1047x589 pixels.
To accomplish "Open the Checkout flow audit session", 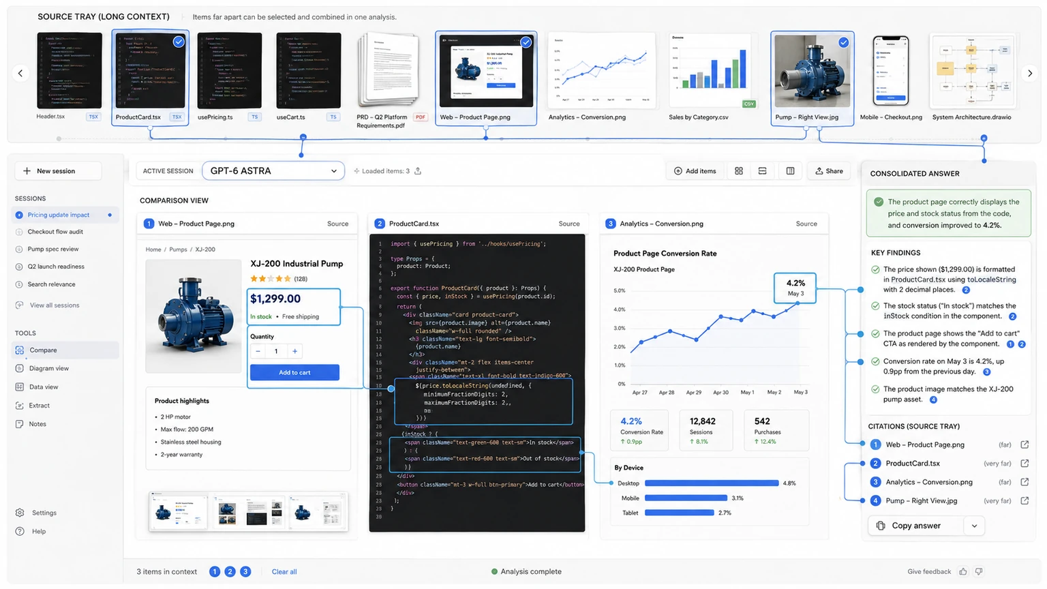I will 55,232.
